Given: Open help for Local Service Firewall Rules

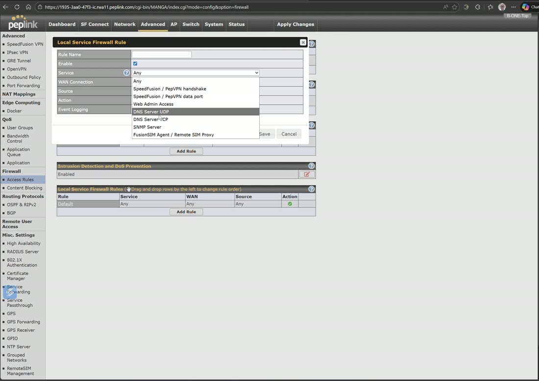Looking at the screenshot, I should click(x=312, y=189).
